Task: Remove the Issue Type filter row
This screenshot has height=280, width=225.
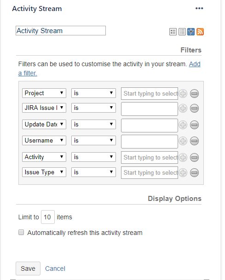Action: (194, 173)
